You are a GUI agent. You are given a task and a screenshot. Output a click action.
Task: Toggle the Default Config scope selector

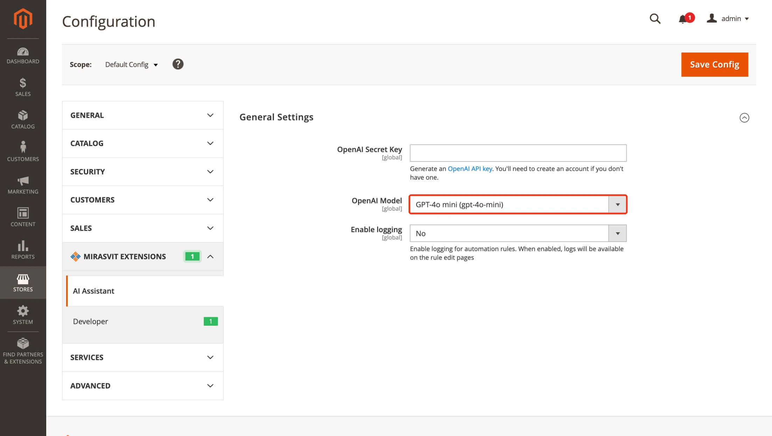coord(131,64)
